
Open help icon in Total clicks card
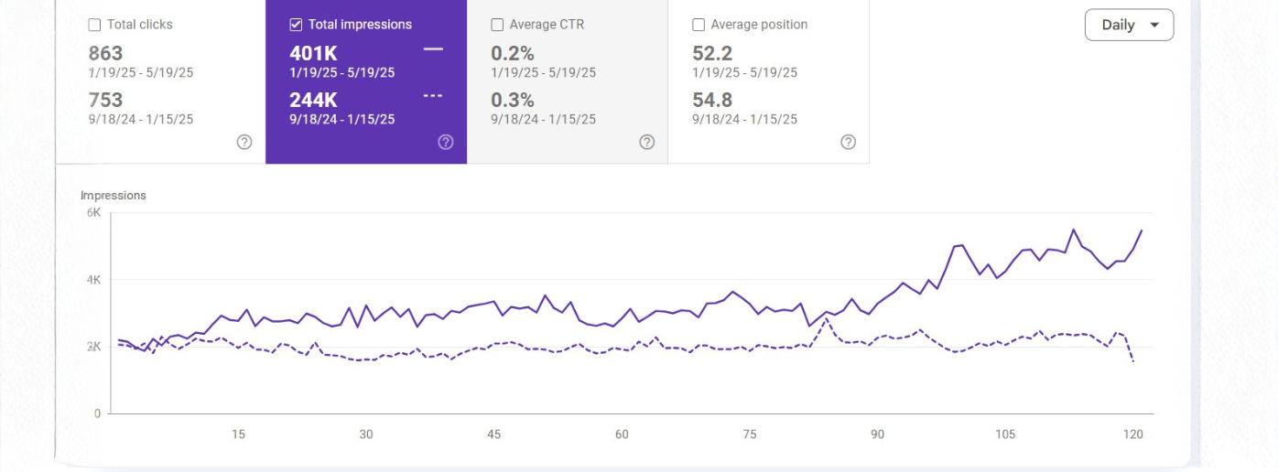click(244, 142)
